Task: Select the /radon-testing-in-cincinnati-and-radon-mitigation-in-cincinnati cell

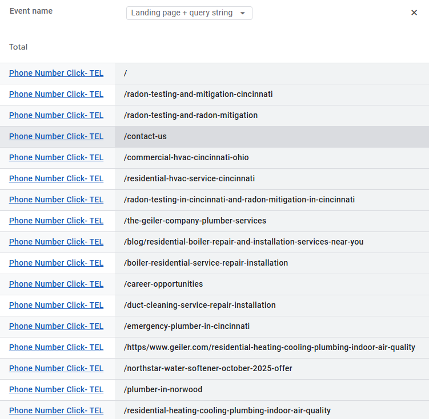Action: pos(272,200)
